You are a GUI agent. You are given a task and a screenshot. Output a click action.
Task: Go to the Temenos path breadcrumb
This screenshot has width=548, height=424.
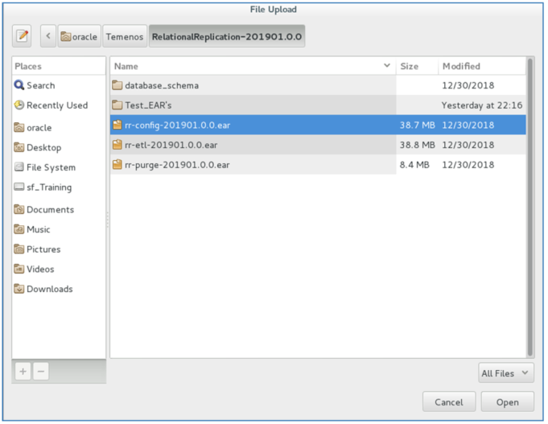(124, 36)
